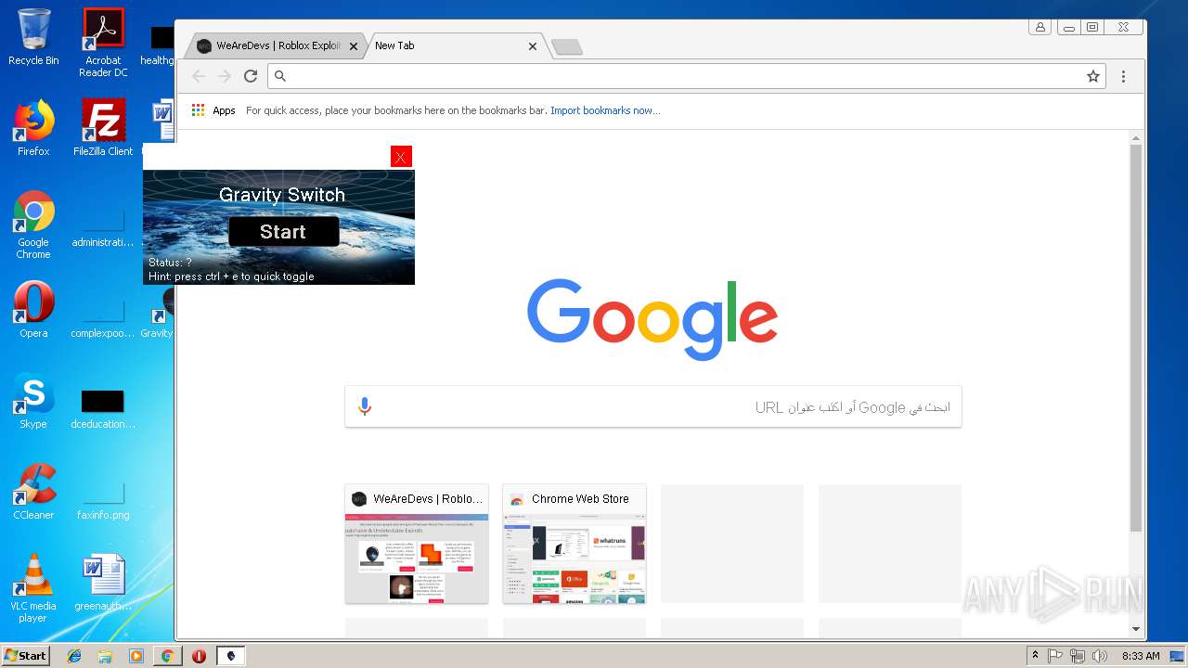Bookmark this page with the star icon

click(x=1093, y=76)
